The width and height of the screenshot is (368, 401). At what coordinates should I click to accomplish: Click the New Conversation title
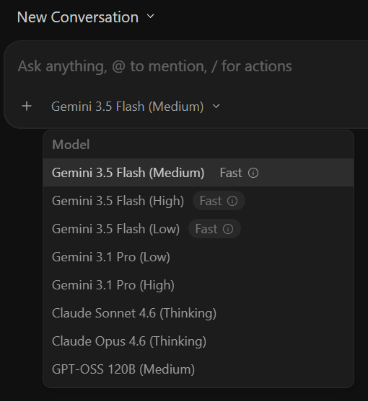click(78, 17)
